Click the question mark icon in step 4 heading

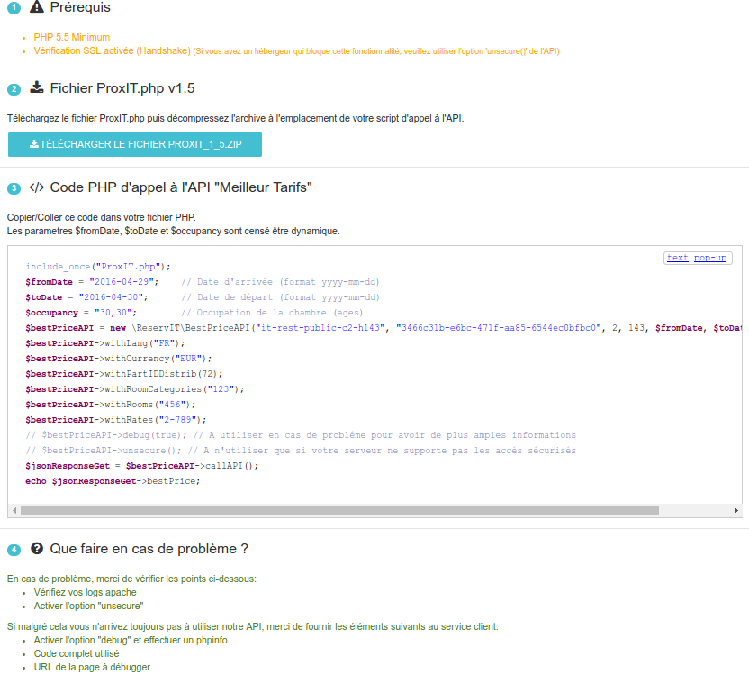click(36, 548)
